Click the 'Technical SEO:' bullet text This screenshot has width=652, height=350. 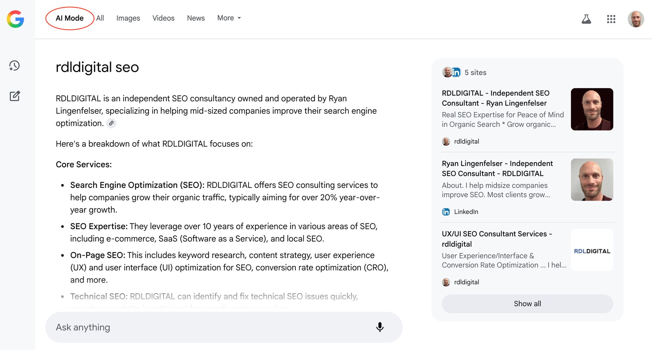tap(99, 296)
